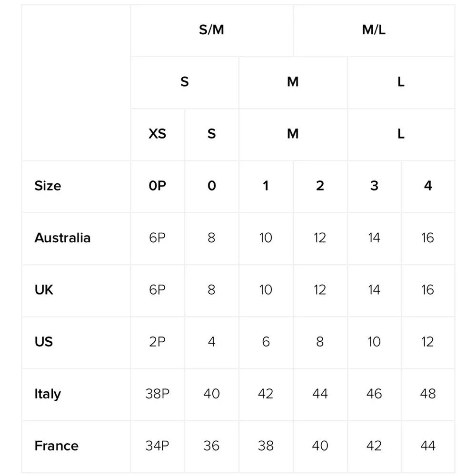Select the 2P cell in US row
Image resolution: width=476 pixels, height=476 pixels.
(x=157, y=341)
